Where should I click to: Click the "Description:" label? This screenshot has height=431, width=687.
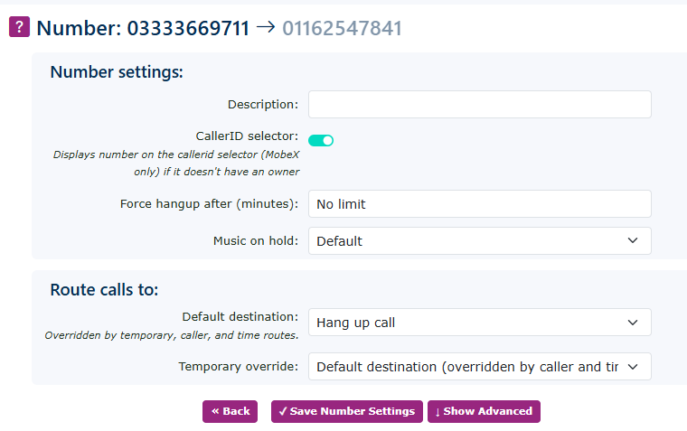tap(263, 105)
